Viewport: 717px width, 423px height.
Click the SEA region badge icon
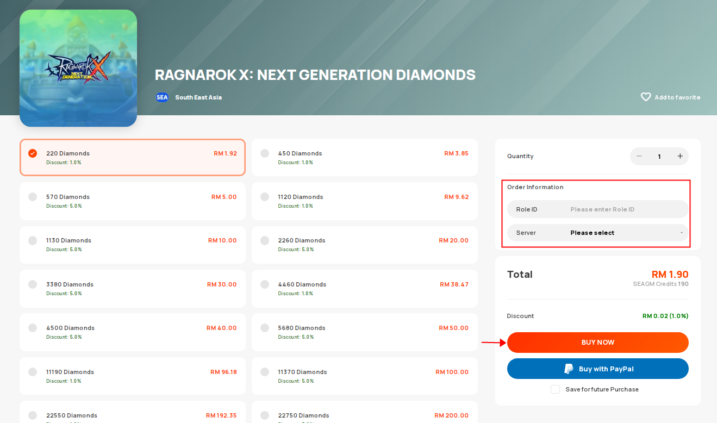click(162, 97)
